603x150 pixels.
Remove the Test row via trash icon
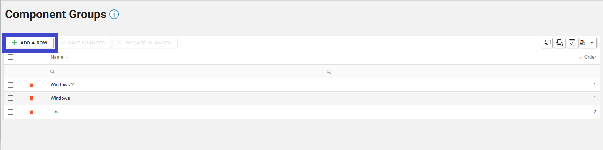click(x=31, y=112)
